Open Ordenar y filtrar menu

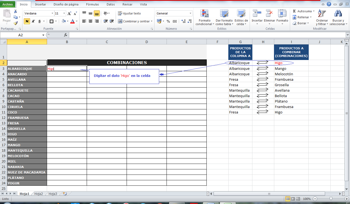tap(322, 17)
